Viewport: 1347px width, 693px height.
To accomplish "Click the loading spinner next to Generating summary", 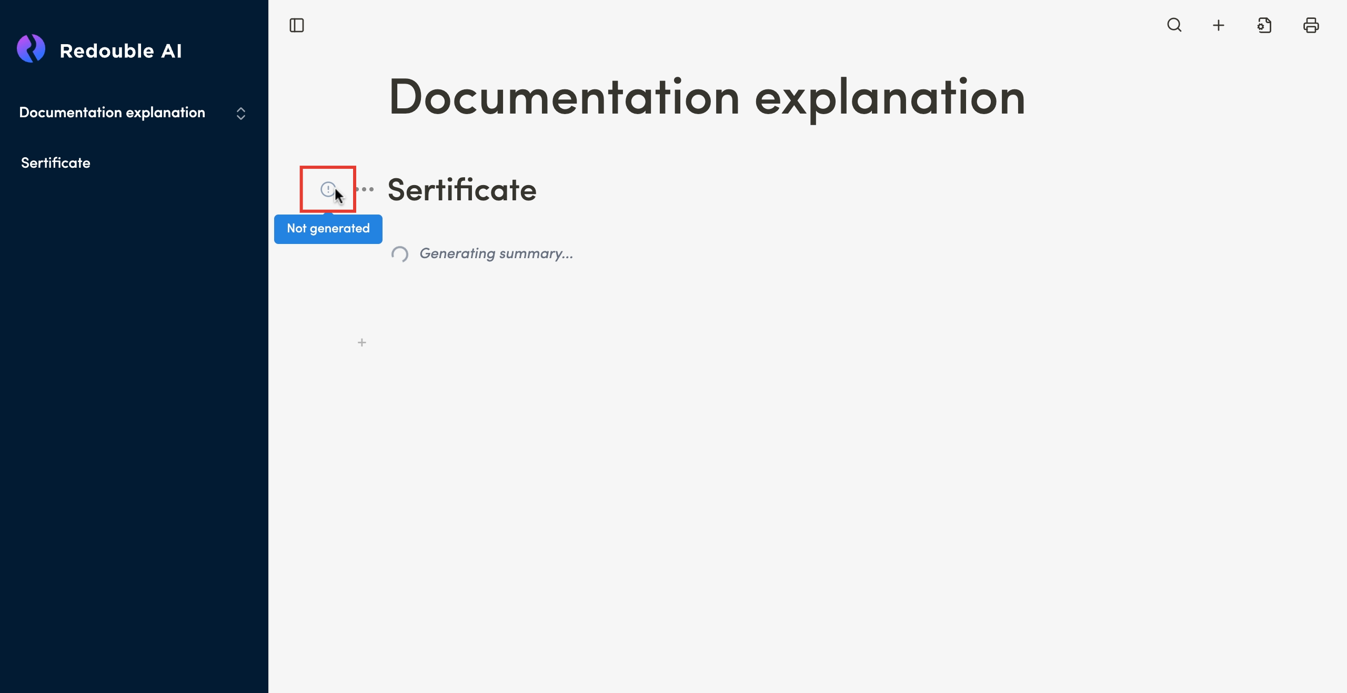I will (x=400, y=254).
